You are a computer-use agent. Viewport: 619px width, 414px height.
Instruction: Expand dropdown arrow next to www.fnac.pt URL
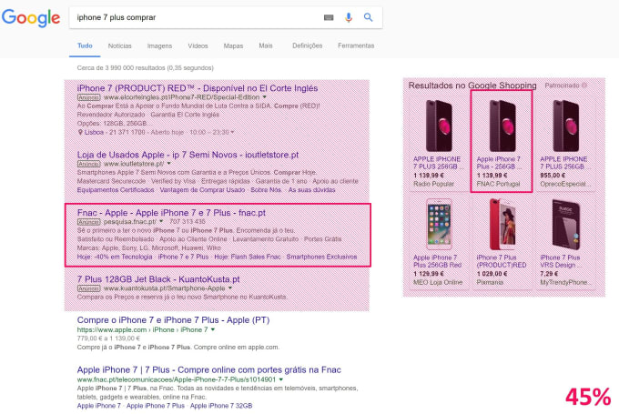point(281,379)
